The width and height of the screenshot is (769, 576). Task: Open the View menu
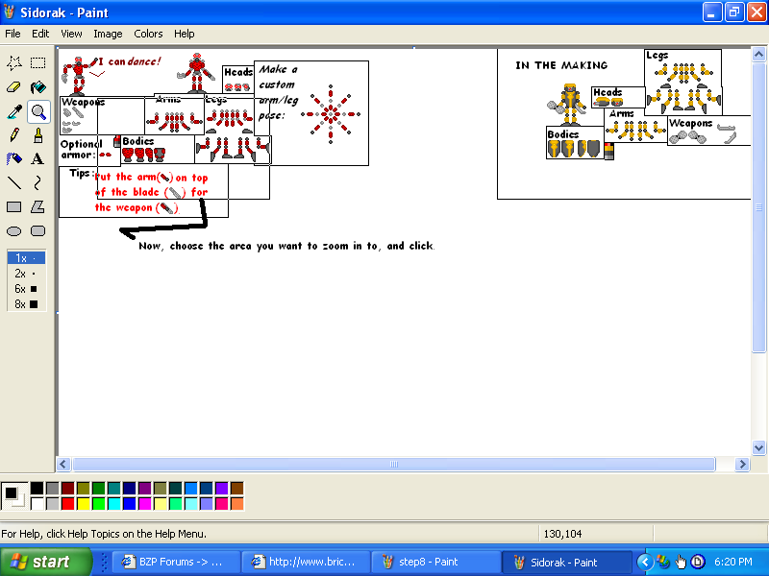(71, 34)
